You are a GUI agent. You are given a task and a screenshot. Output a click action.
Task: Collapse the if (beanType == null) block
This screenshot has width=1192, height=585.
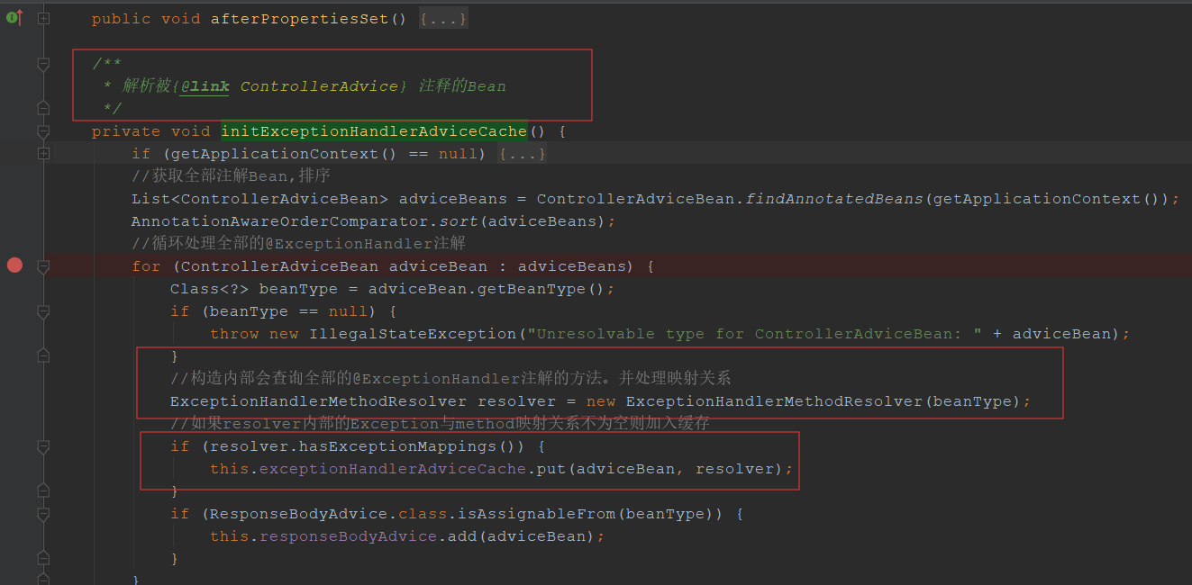[x=42, y=311]
